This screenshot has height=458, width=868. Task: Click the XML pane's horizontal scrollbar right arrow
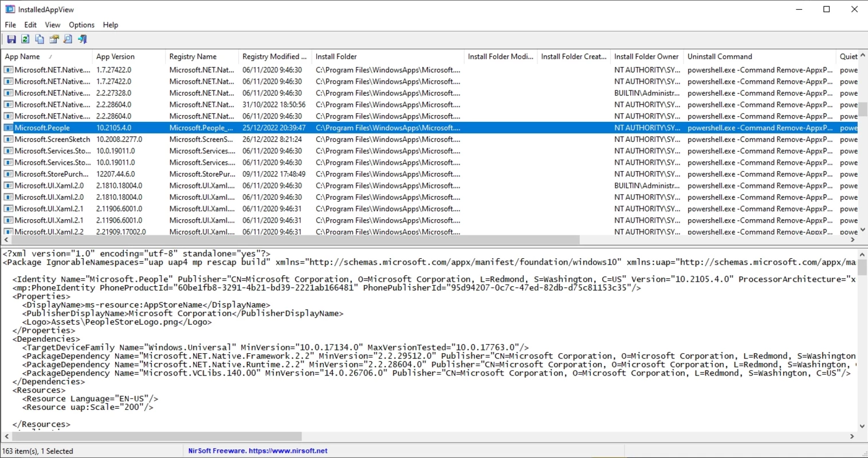[852, 436]
